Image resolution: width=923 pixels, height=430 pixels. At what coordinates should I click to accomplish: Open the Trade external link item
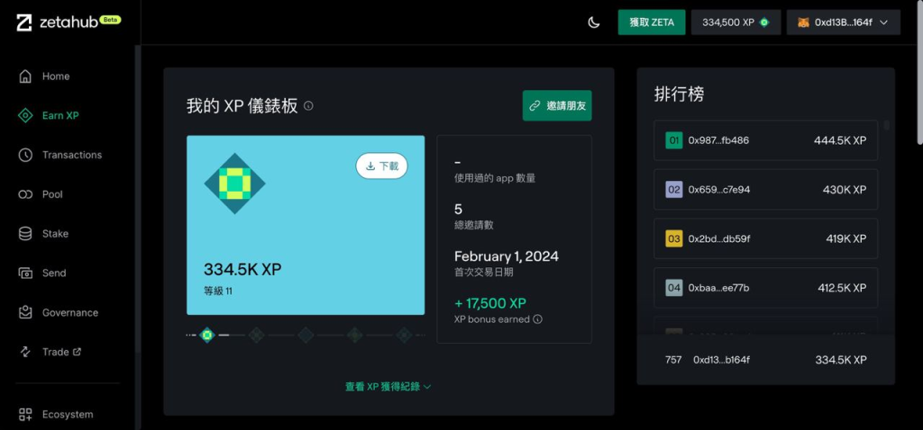60,352
